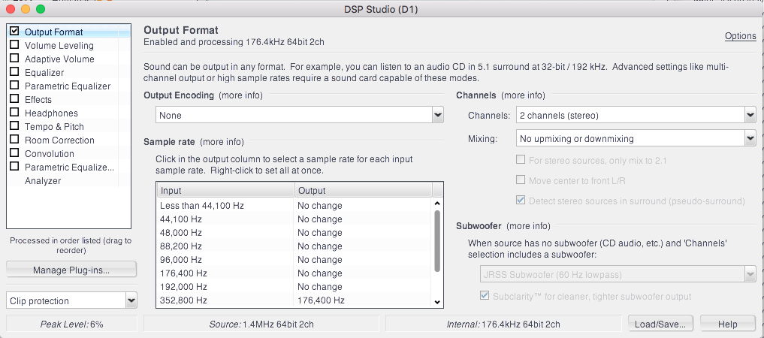
Task: Select Convolution in the DSP list
Action: pyautogui.click(x=50, y=154)
